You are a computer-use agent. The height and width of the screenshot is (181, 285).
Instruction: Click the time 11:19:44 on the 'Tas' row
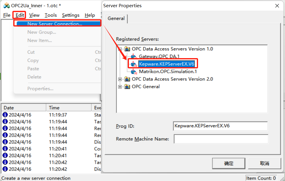[x=58, y=122]
